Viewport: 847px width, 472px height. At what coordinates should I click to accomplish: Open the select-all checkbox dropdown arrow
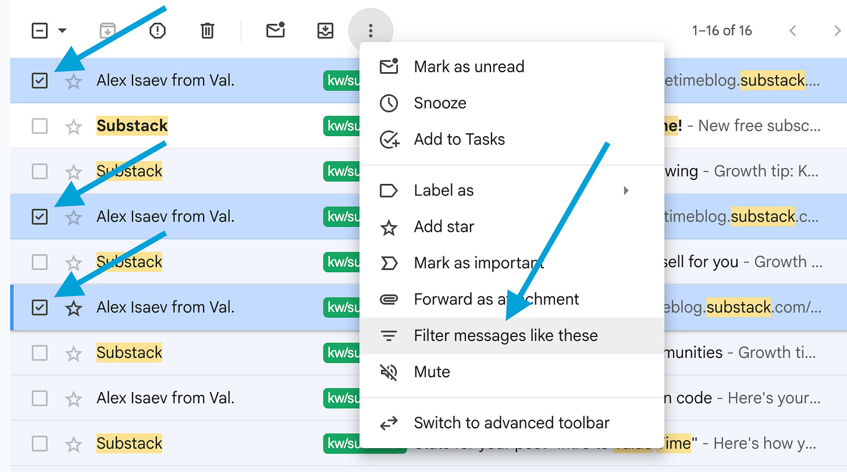tap(62, 30)
